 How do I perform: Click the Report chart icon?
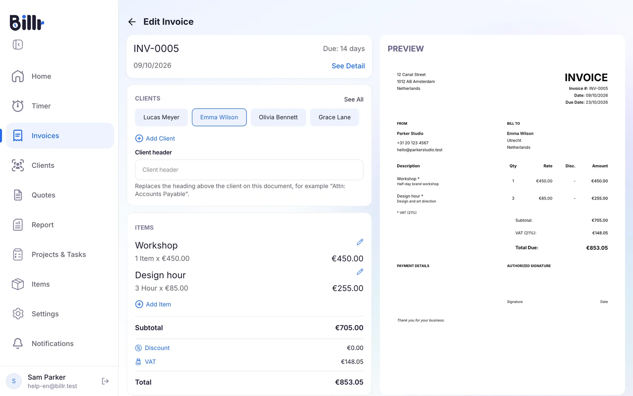coord(18,225)
